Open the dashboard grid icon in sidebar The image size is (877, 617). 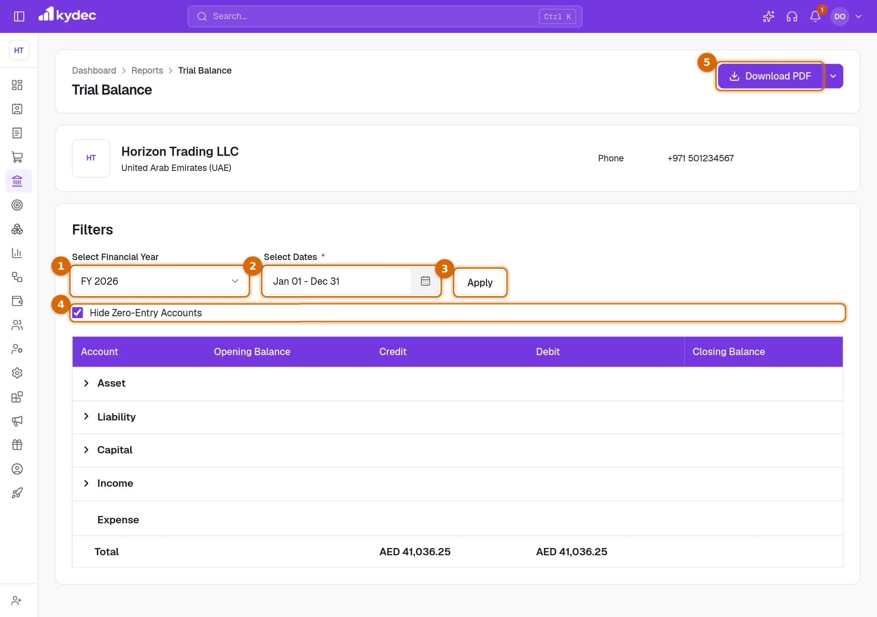tap(17, 85)
